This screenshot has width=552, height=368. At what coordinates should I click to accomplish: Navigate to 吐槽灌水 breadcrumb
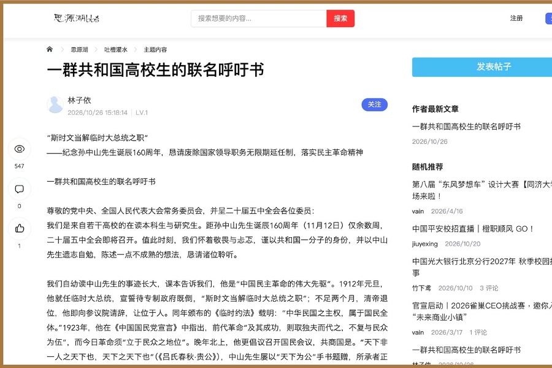coord(115,50)
